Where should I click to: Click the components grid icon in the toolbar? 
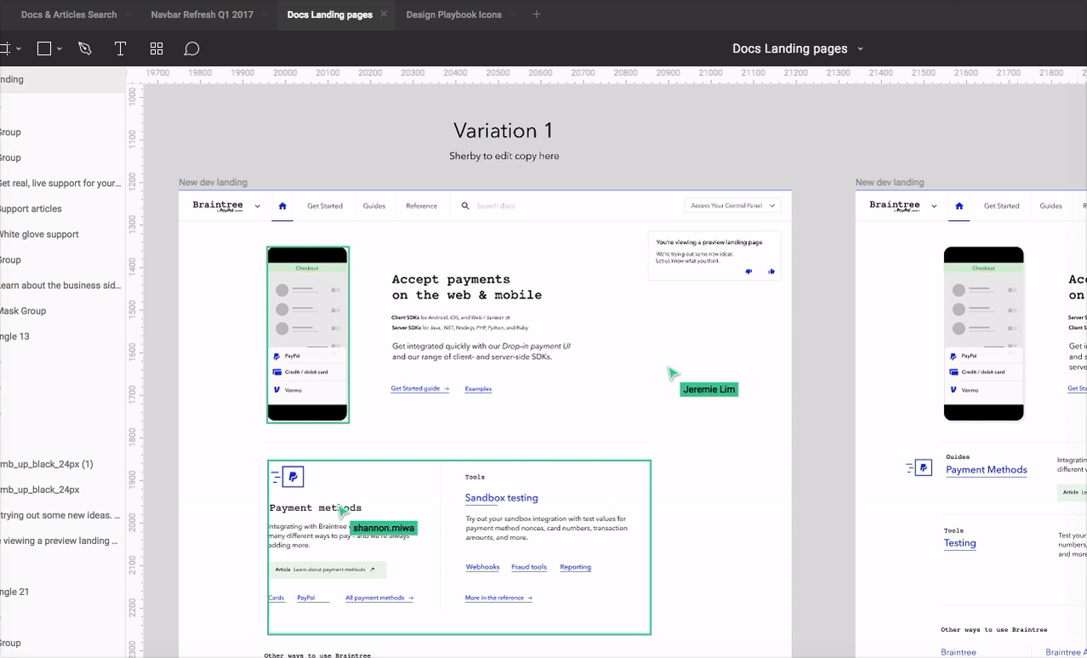[157, 48]
